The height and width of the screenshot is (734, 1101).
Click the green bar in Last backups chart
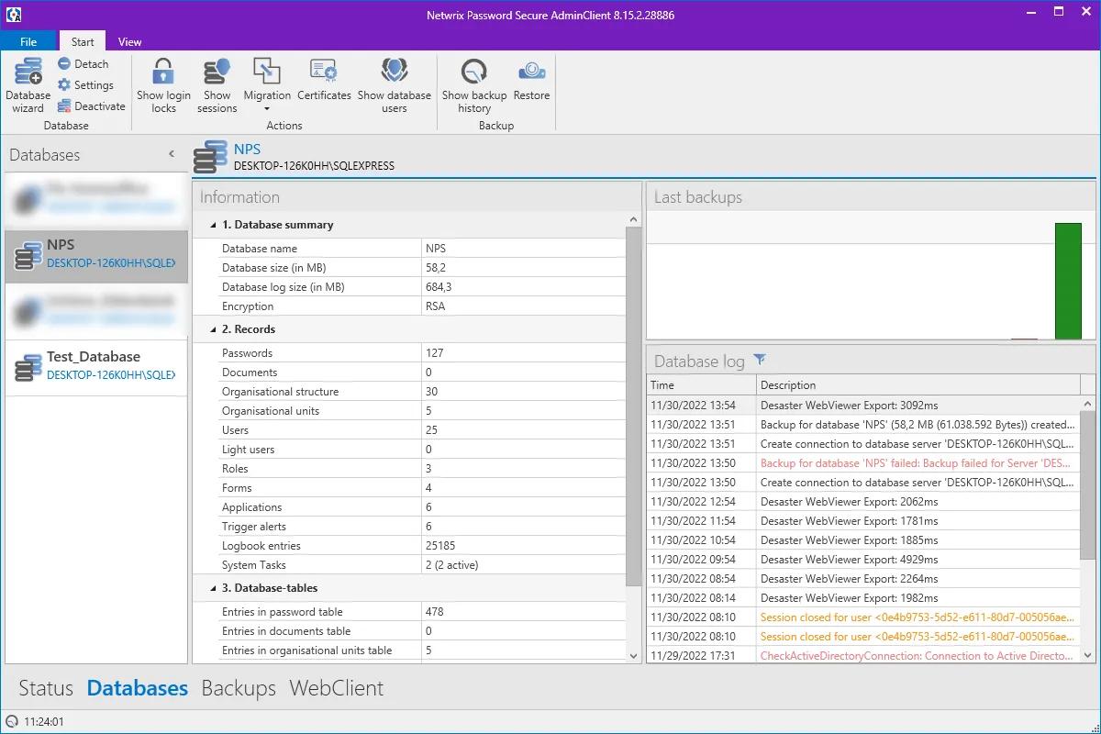click(x=1068, y=281)
